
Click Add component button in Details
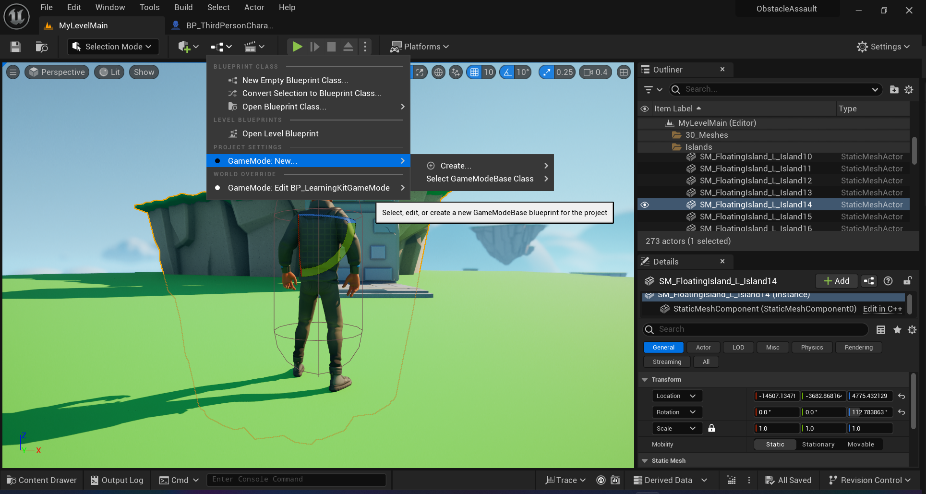(x=836, y=281)
